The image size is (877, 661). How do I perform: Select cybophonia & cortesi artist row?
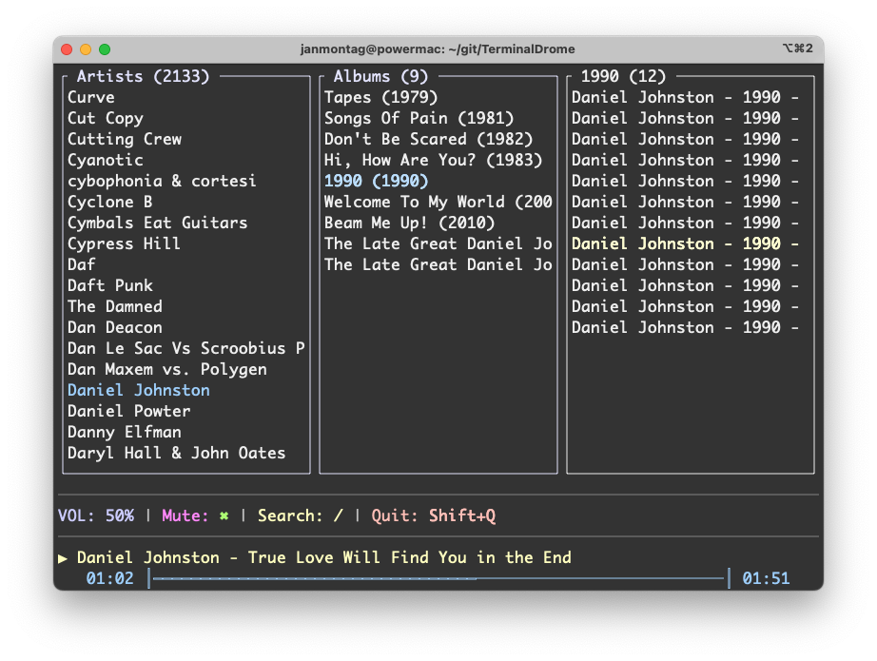[x=163, y=182]
